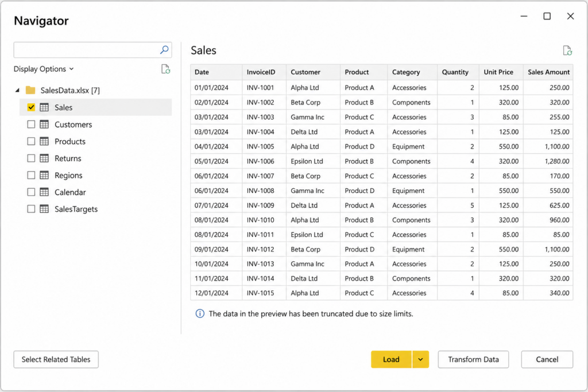Click the table icon next to Sales
588x392 pixels.
(44, 107)
